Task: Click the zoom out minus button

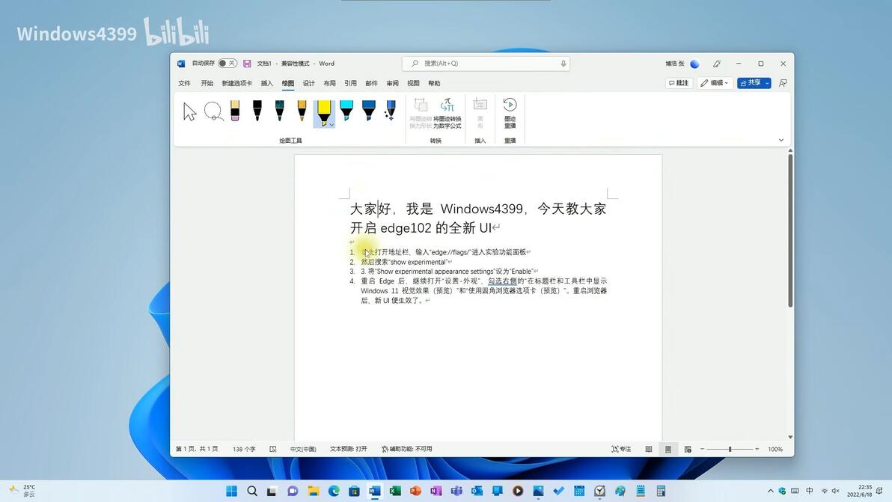Action: tap(702, 449)
